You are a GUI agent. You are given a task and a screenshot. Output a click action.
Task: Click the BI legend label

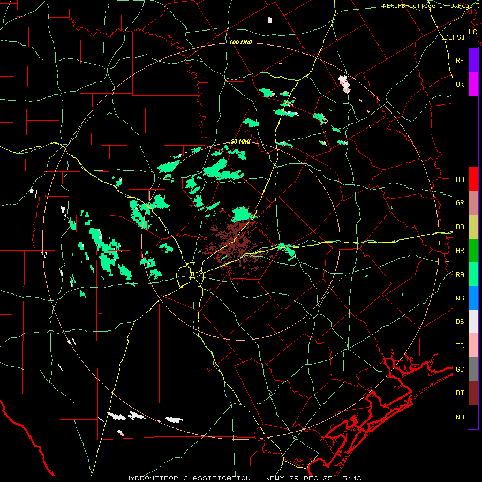460,393
